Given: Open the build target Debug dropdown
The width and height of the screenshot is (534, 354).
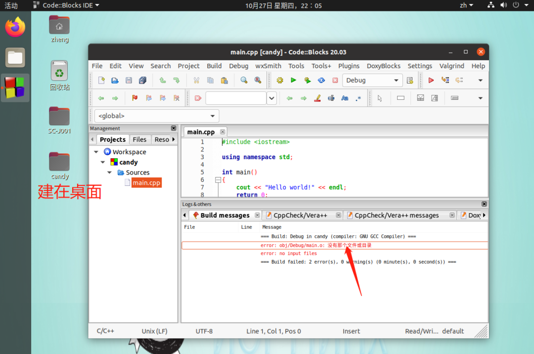Looking at the screenshot, I should (x=373, y=80).
